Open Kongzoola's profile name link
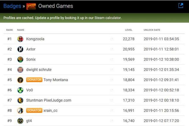Viewport: 189px width, 126px height. click(35, 39)
